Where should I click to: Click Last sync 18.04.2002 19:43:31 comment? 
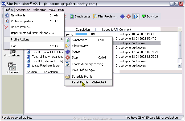tap(138, 34)
